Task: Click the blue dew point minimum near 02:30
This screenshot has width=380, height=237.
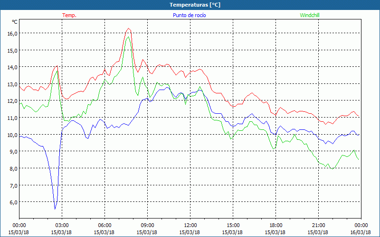Action: pyautogui.click(x=55, y=209)
